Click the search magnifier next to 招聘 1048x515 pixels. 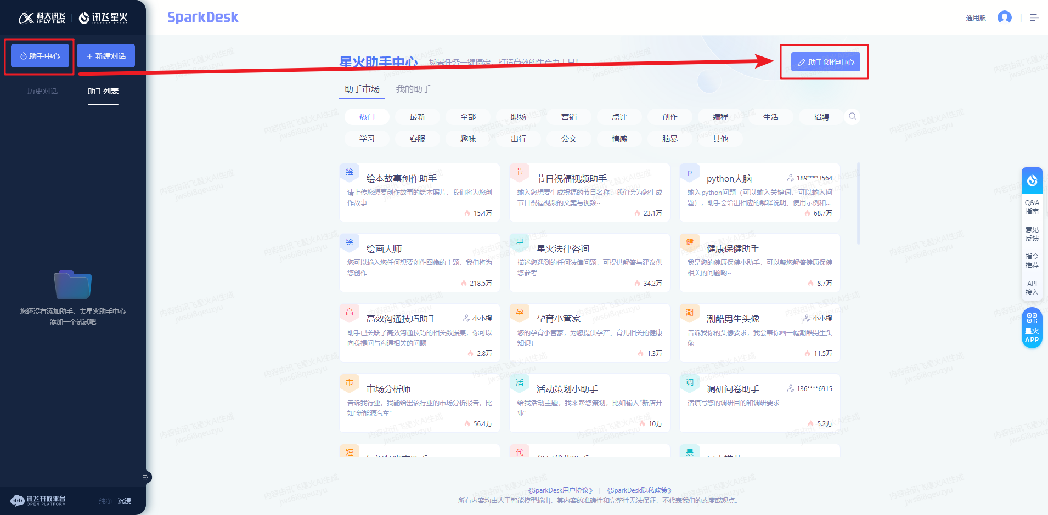pos(852,116)
